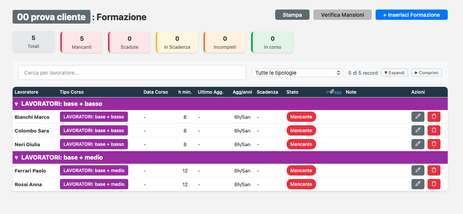Filter by the Totali card
This screenshot has width=463, height=214.
34,42
